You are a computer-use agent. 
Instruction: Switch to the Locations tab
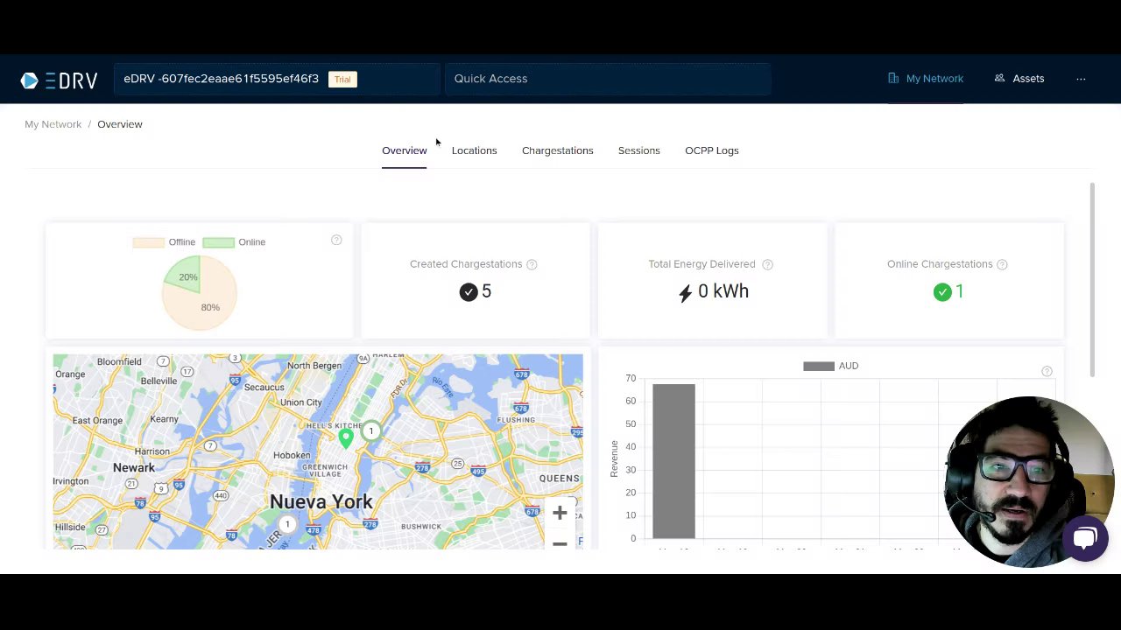[474, 150]
